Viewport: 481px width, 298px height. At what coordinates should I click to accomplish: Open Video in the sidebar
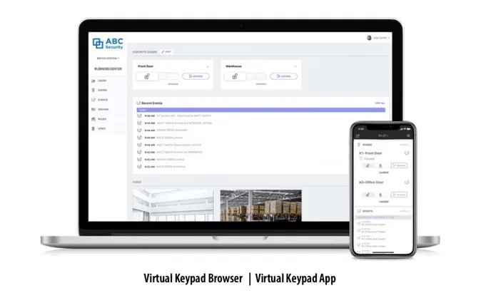click(x=98, y=128)
